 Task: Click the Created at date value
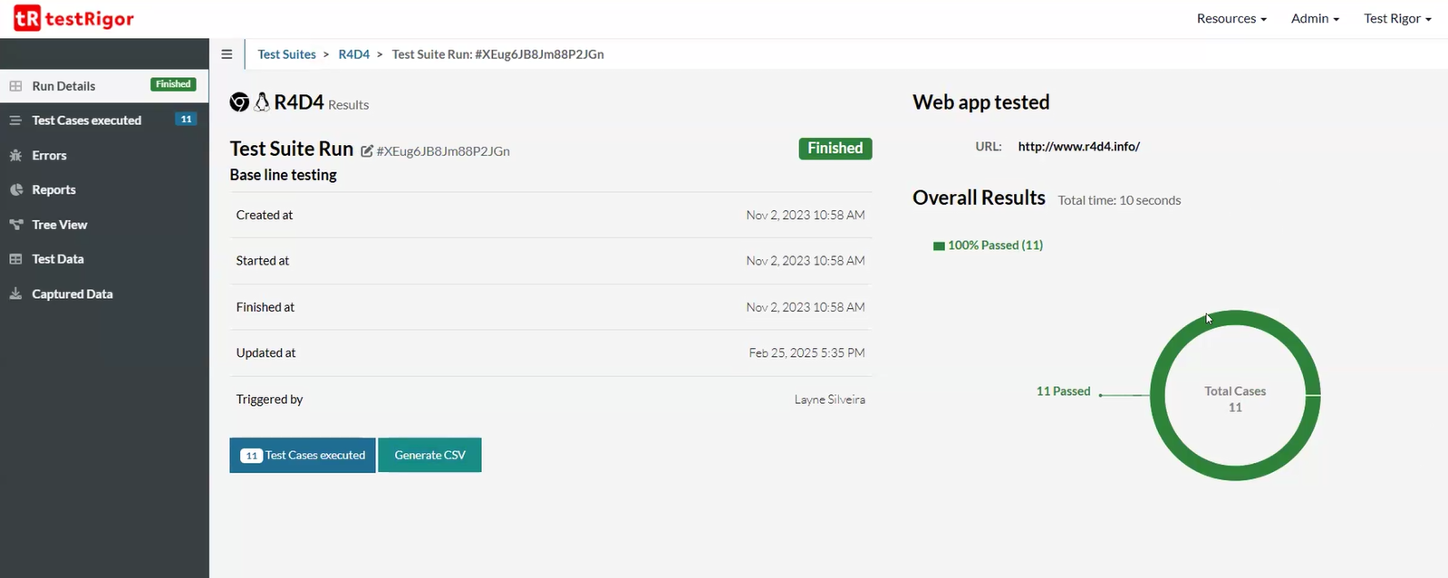806,216
